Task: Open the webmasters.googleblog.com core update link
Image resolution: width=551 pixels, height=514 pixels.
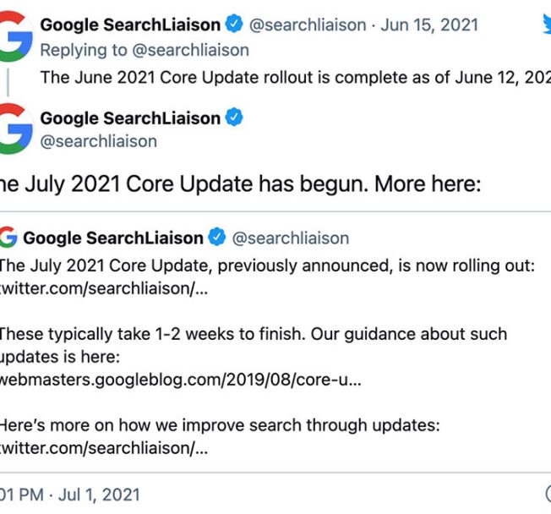Action: pos(180,380)
